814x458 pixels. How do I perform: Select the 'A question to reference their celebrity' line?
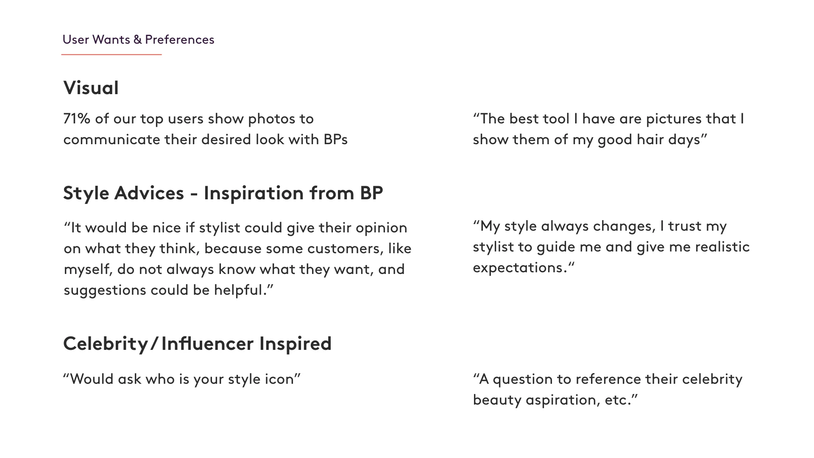point(608,379)
